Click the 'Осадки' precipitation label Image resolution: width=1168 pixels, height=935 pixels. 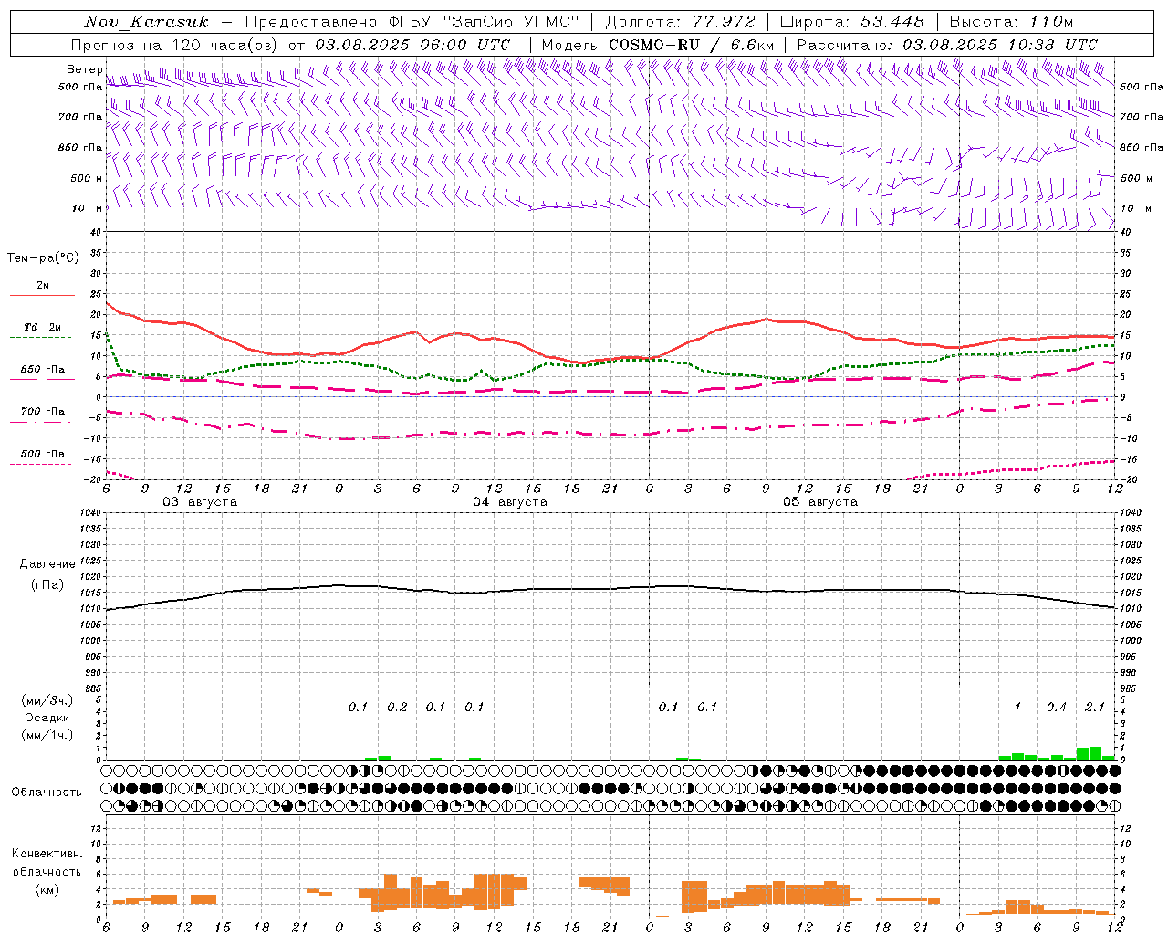pos(47,718)
